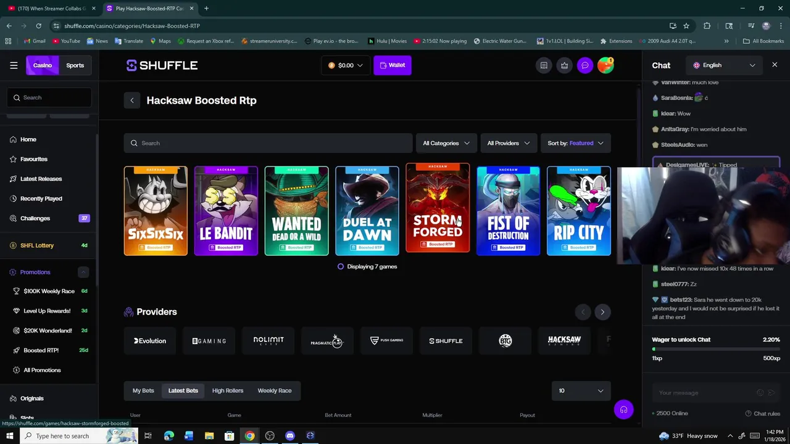Open Wanted Dead or a Wild thumbnail

[x=296, y=211]
